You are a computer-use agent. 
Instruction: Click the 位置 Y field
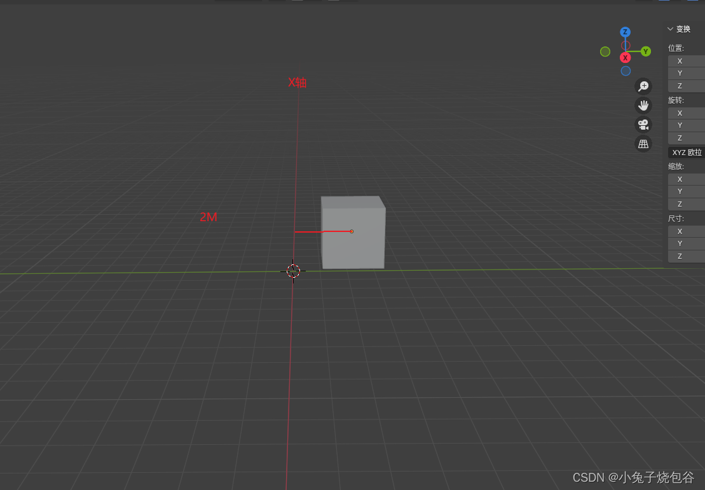click(x=687, y=73)
